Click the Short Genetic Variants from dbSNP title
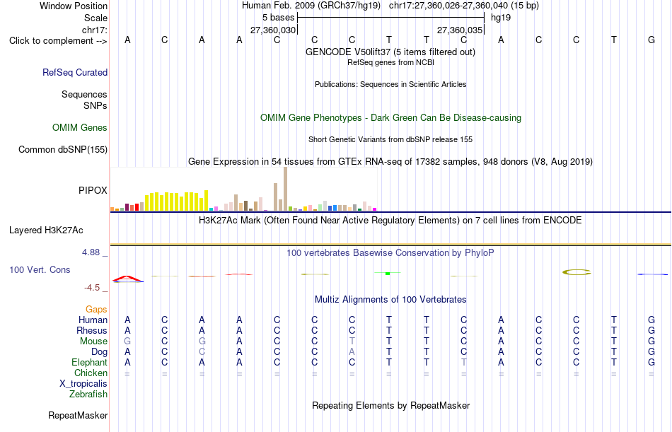The image size is (672, 432). [x=390, y=140]
